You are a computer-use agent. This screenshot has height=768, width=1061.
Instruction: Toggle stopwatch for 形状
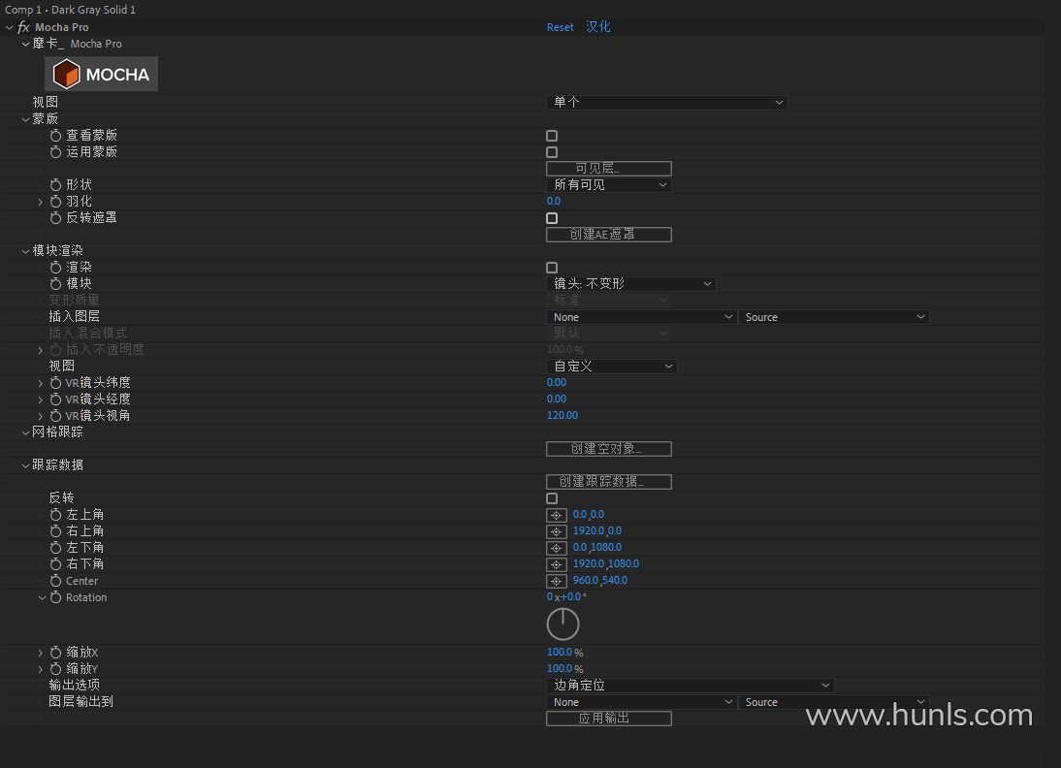tap(55, 184)
